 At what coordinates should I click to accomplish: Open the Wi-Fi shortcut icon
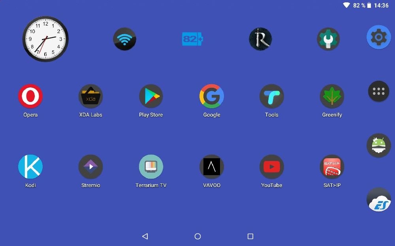click(x=125, y=39)
